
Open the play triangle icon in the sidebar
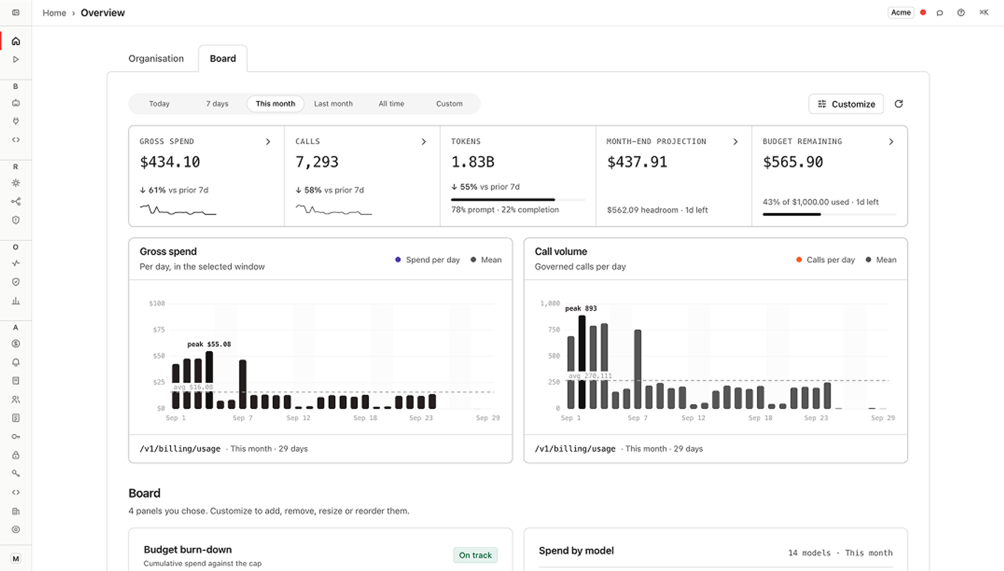click(x=16, y=60)
